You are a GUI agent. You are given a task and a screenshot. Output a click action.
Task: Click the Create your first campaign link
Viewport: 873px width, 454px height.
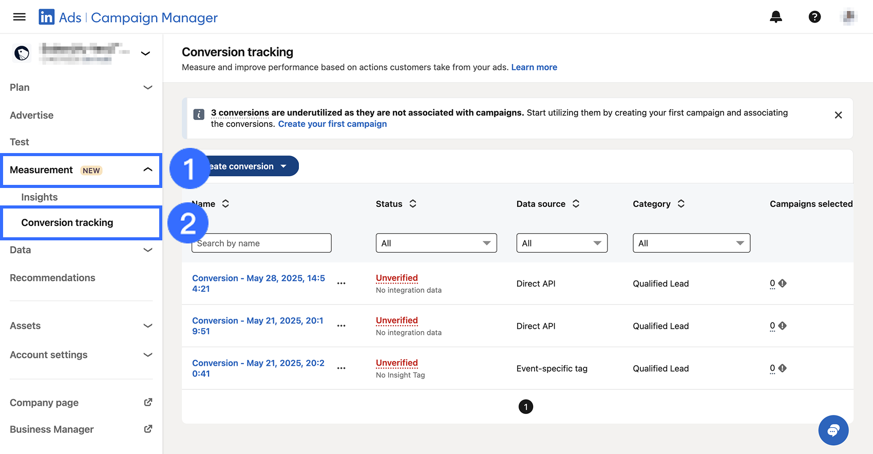point(332,124)
